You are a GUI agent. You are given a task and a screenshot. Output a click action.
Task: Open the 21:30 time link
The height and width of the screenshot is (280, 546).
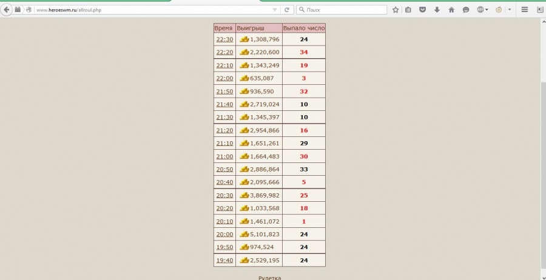click(x=224, y=117)
